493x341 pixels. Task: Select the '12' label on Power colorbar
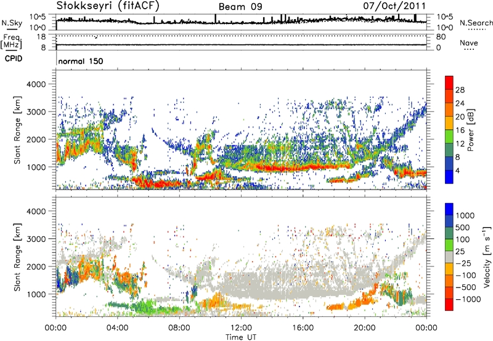pos(460,144)
